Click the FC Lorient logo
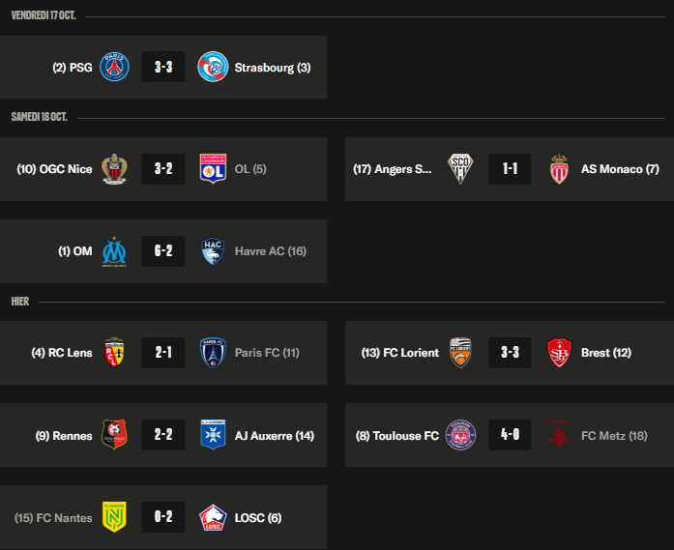This screenshot has height=550, width=674. pyautogui.click(x=460, y=353)
